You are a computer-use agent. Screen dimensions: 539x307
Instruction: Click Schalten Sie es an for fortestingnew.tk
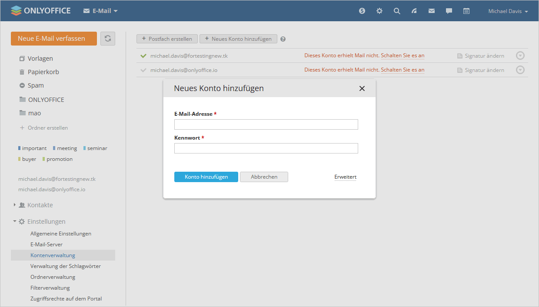click(403, 56)
